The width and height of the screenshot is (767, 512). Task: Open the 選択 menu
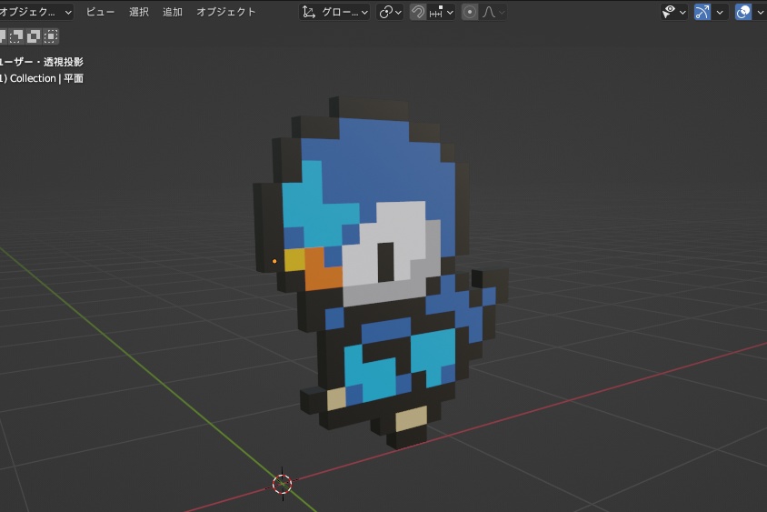(x=138, y=12)
